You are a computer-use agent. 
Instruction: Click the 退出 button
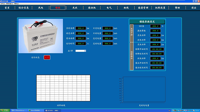click(194, 8)
